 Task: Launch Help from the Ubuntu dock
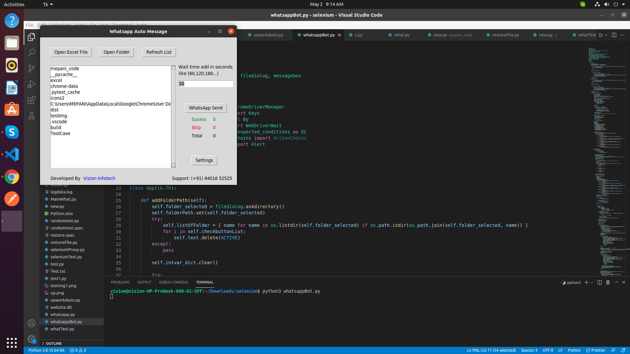(12, 20)
